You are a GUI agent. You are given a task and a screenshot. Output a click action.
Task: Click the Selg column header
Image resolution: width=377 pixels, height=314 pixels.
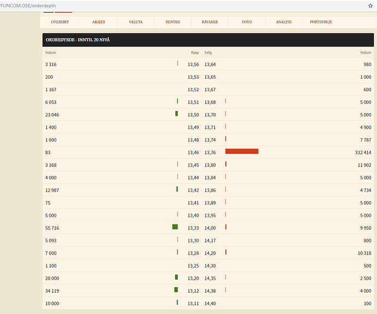[x=208, y=52]
